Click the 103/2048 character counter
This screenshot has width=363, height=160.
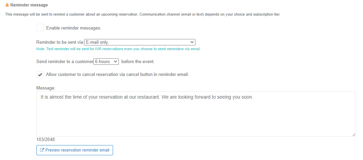[46, 139]
